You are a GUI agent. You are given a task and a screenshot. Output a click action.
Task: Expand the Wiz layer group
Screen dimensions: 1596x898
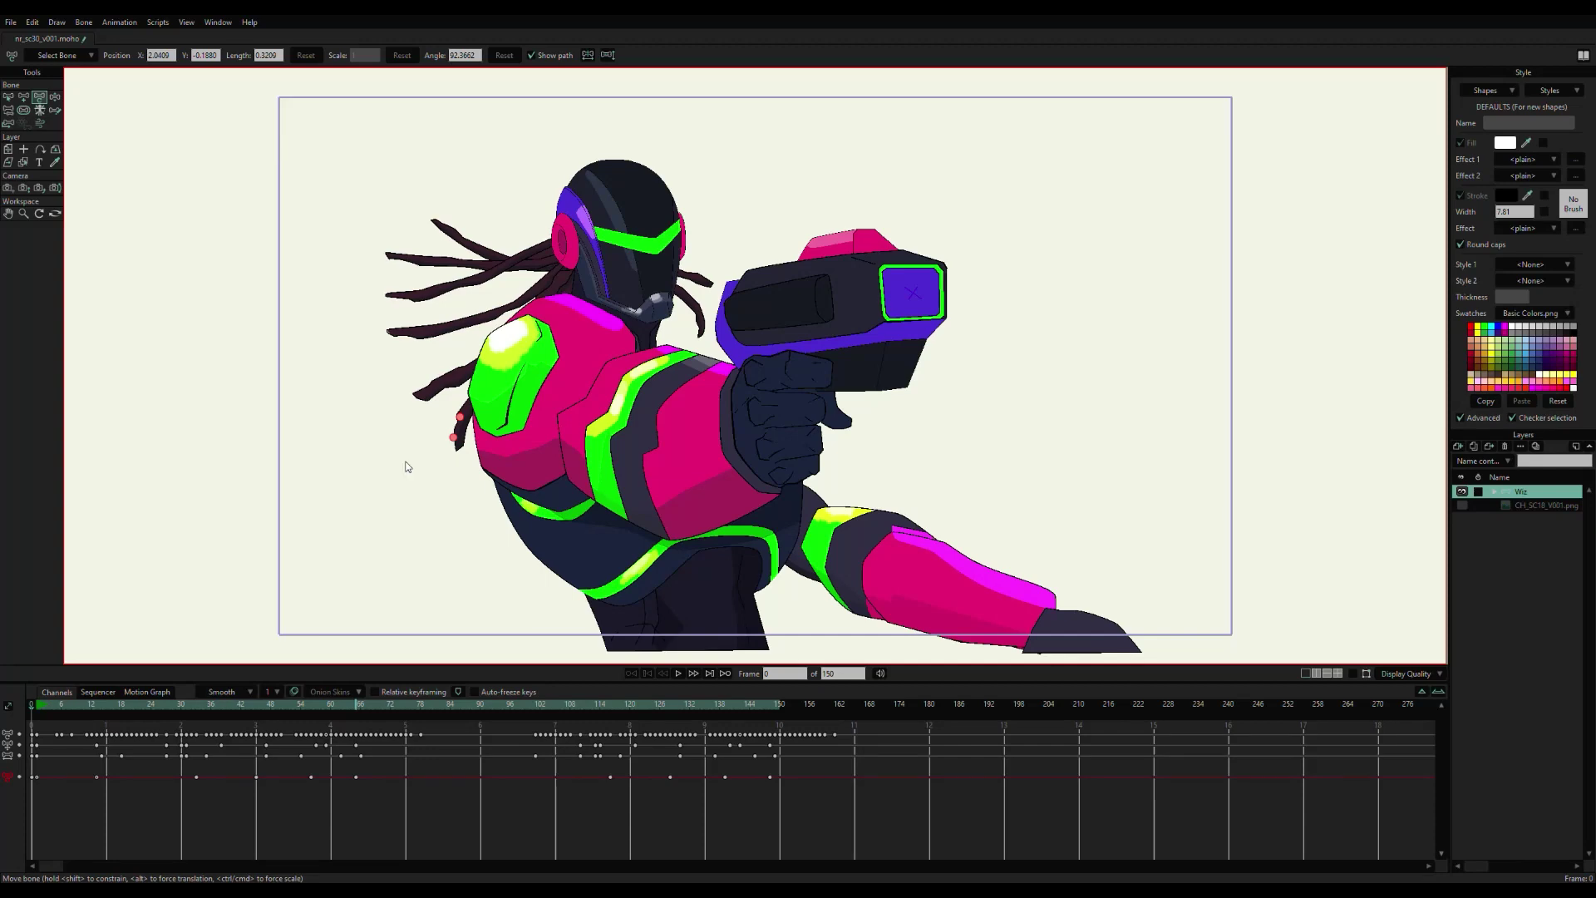coord(1494,492)
